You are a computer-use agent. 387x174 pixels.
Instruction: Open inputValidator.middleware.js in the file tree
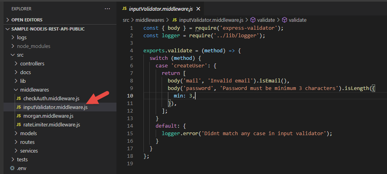click(60, 107)
